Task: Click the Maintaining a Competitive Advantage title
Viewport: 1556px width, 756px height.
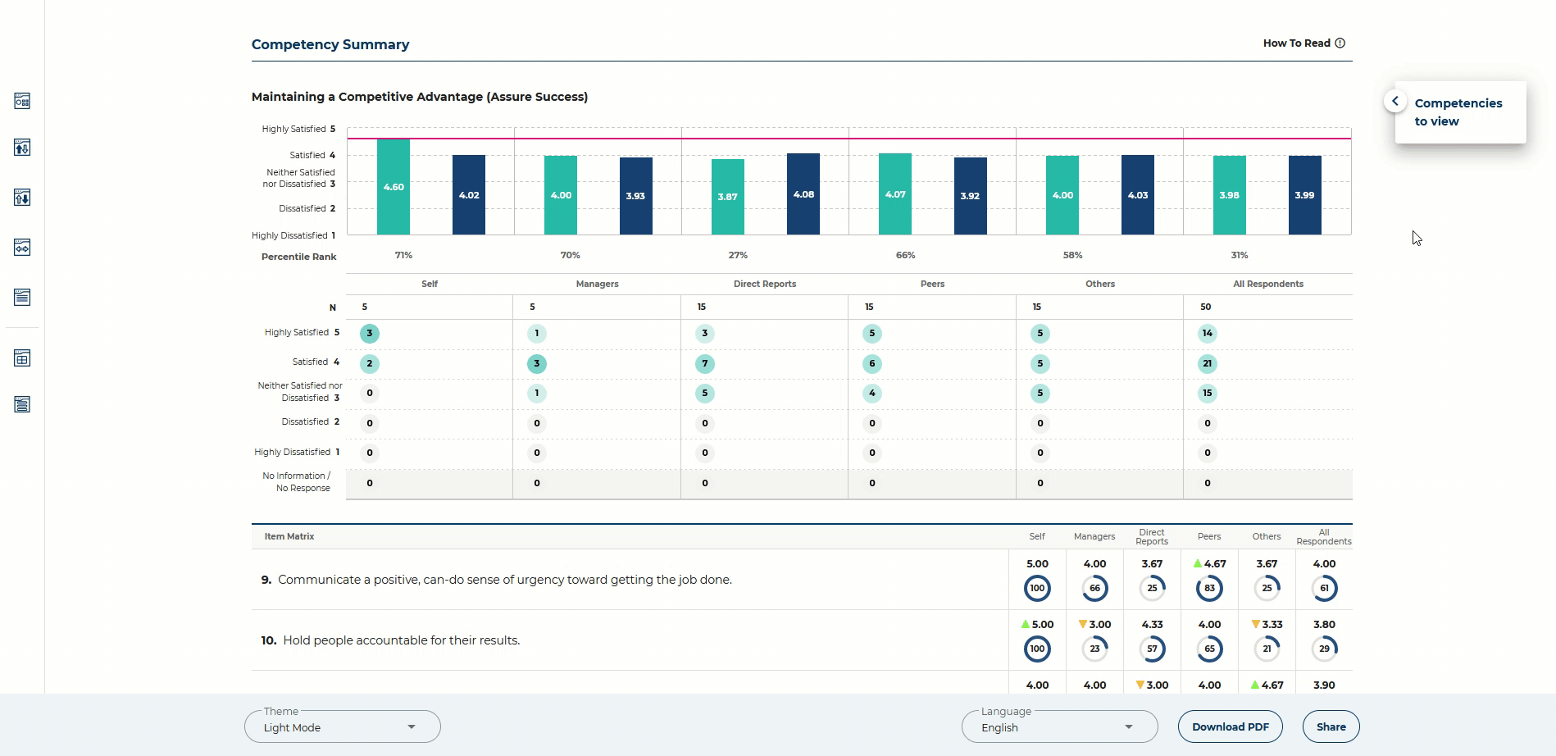Action: [420, 97]
